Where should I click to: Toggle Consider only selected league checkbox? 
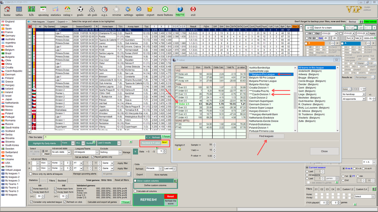click(31, 202)
